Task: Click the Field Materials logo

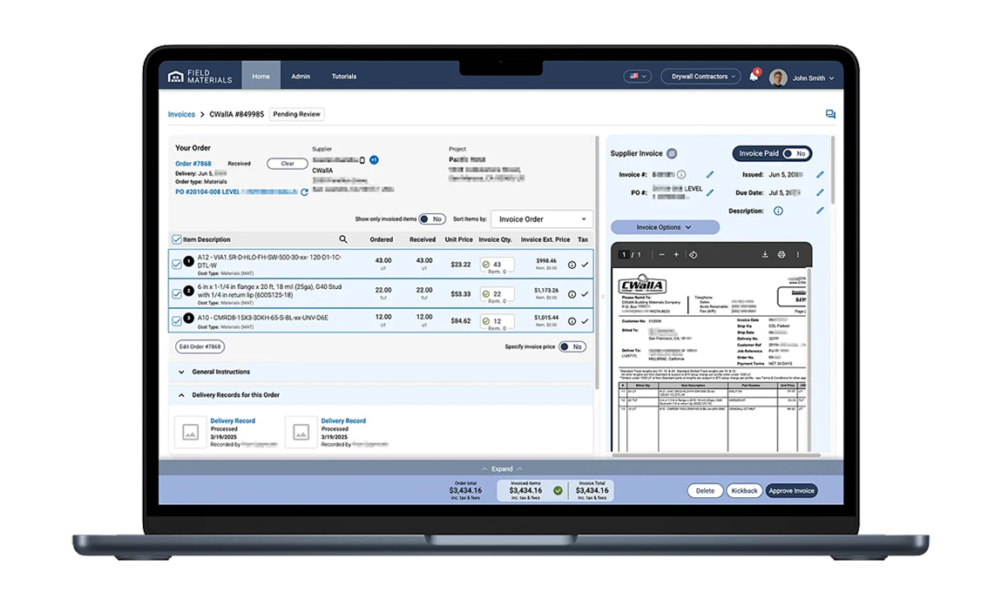Action: click(x=200, y=77)
